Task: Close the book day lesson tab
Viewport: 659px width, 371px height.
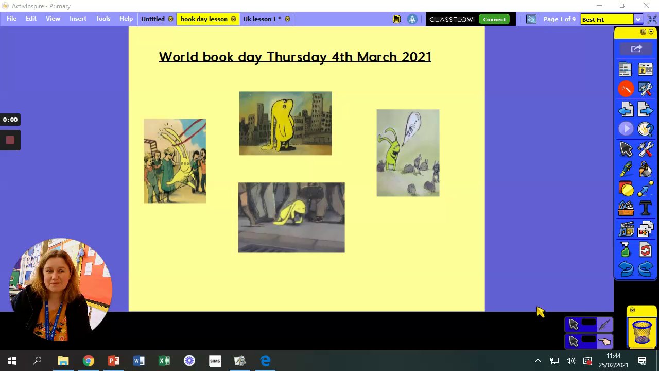Action: click(233, 19)
